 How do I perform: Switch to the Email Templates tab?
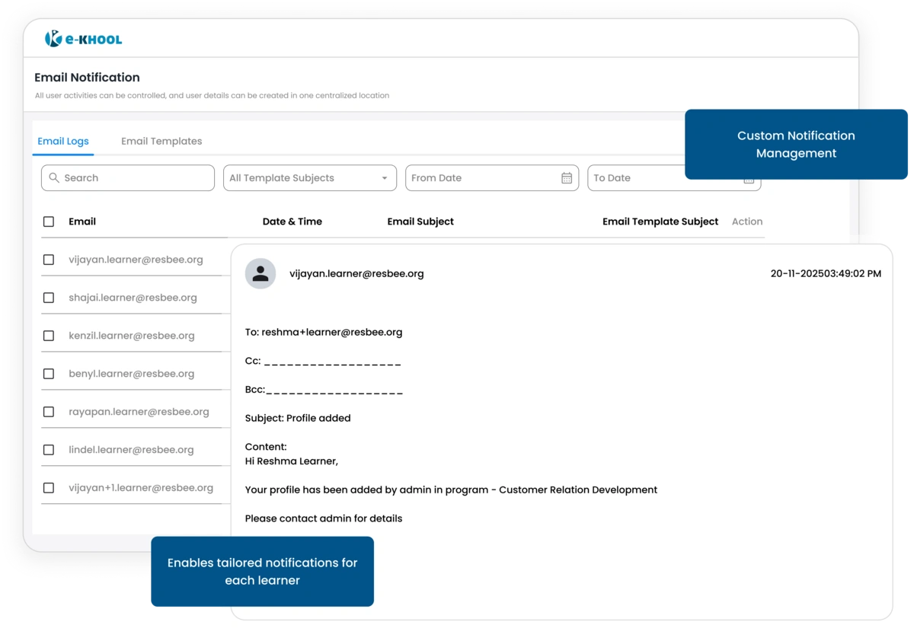pyautogui.click(x=161, y=141)
